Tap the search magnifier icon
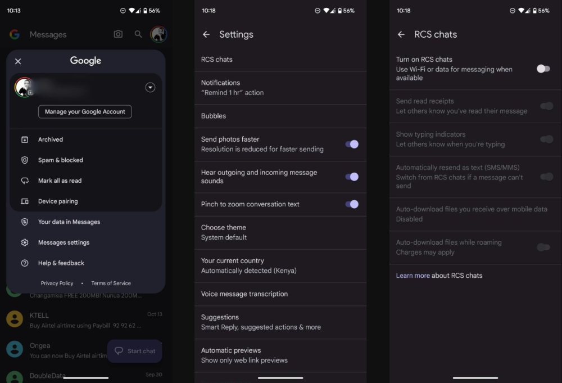This screenshot has height=383, width=562. [x=138, y=34]
